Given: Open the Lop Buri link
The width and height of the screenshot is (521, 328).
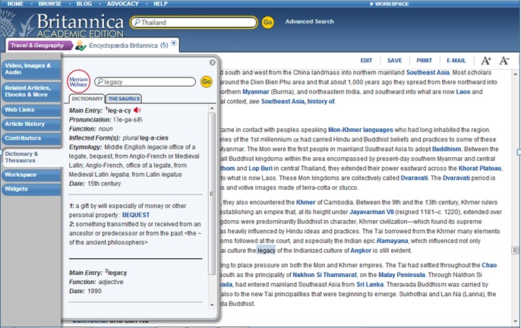Looking at the screenshot, I should [260, 169].
